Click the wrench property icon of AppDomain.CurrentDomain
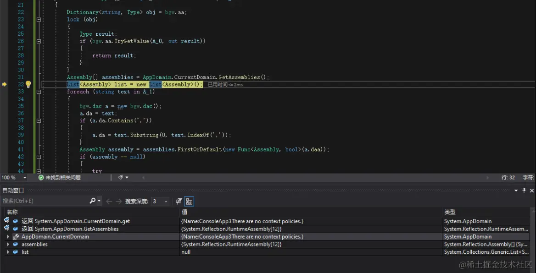 tap(16, 236)
